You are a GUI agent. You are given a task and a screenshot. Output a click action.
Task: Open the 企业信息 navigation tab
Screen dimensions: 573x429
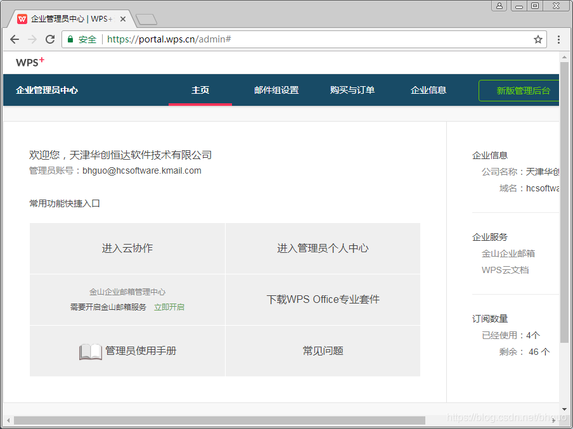click(x=428, y=90)
